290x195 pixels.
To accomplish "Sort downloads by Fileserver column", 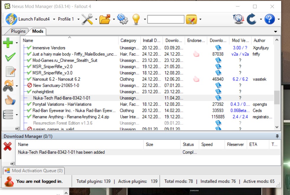I will click(x=236, y=145).
